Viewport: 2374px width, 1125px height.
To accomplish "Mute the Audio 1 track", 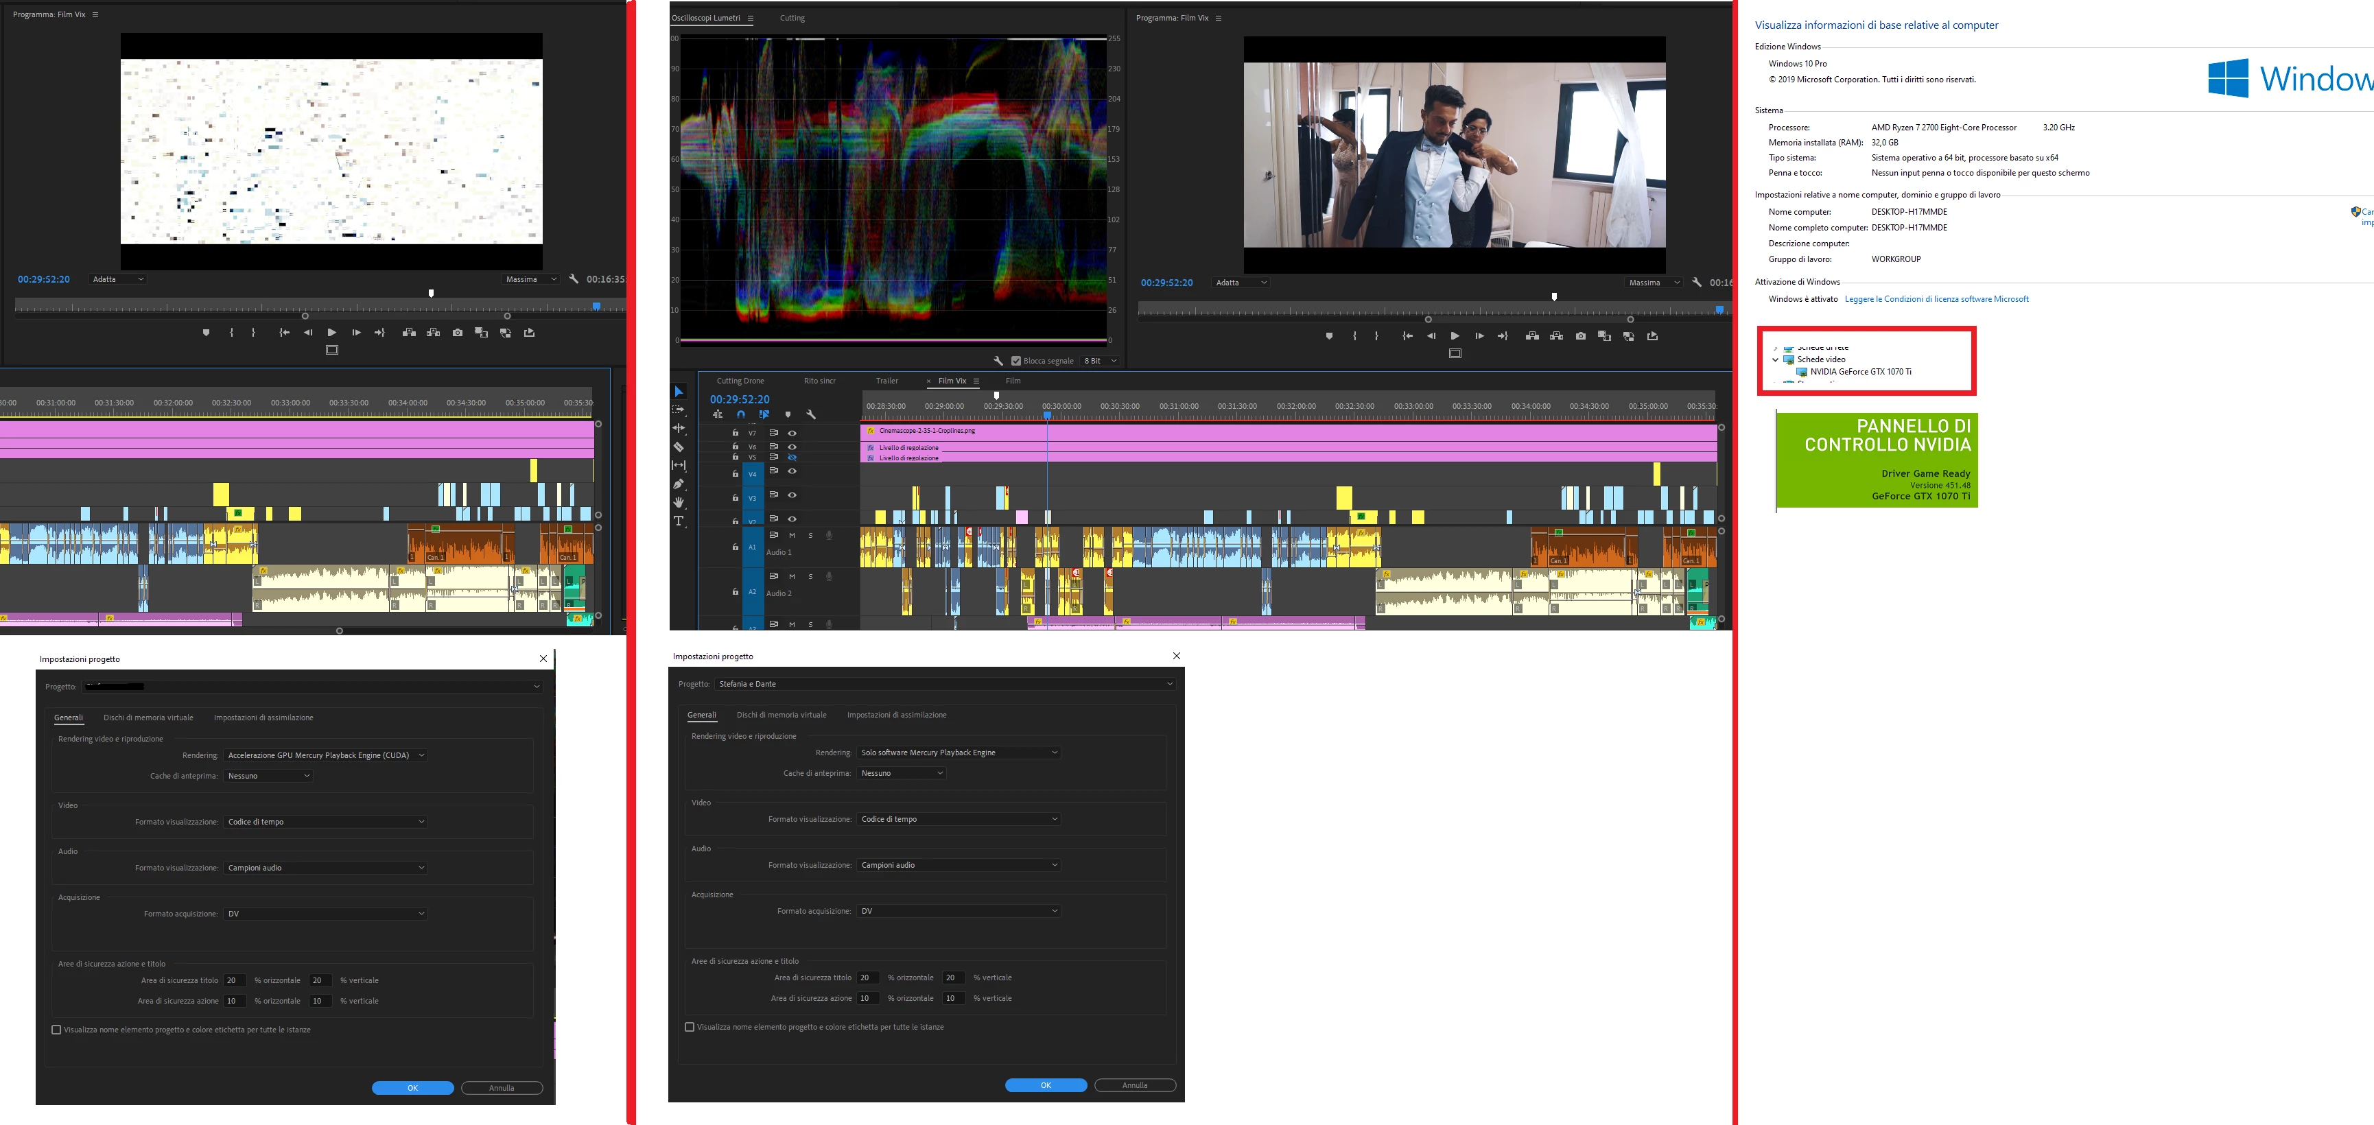I will click(792, 535).
